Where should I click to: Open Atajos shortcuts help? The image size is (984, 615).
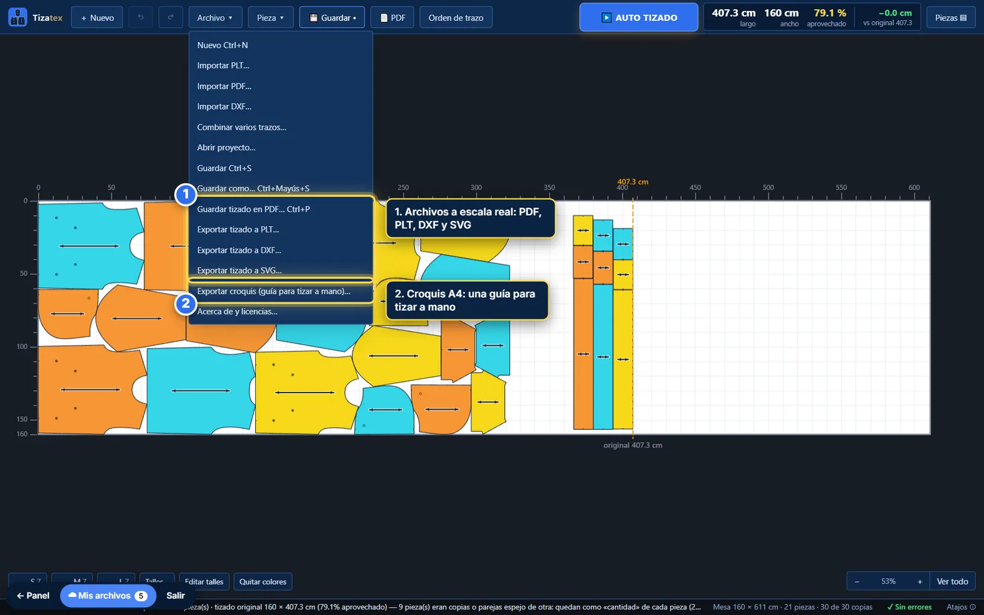tap(961, 607)
